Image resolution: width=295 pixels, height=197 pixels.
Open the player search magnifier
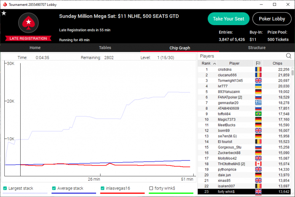(288, 56)
